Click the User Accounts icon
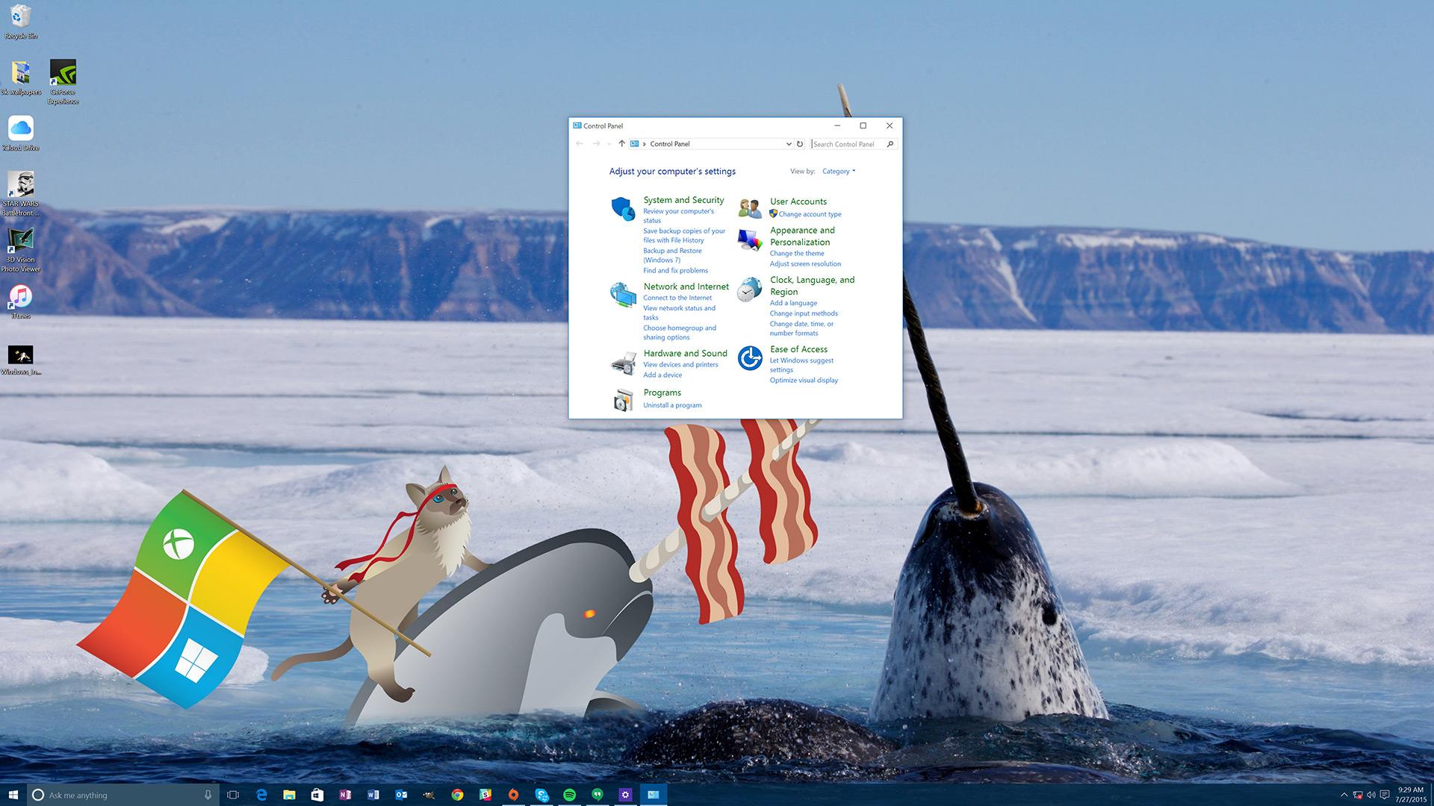The image size is (1434, 806). [x=750, y=207]
